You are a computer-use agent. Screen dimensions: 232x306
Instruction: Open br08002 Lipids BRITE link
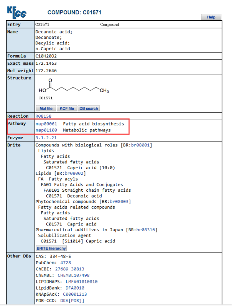click(x=74, y=173)
